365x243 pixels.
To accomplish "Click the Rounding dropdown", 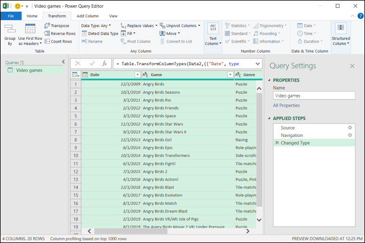I will pyautogui.click(x=267, y=34).
